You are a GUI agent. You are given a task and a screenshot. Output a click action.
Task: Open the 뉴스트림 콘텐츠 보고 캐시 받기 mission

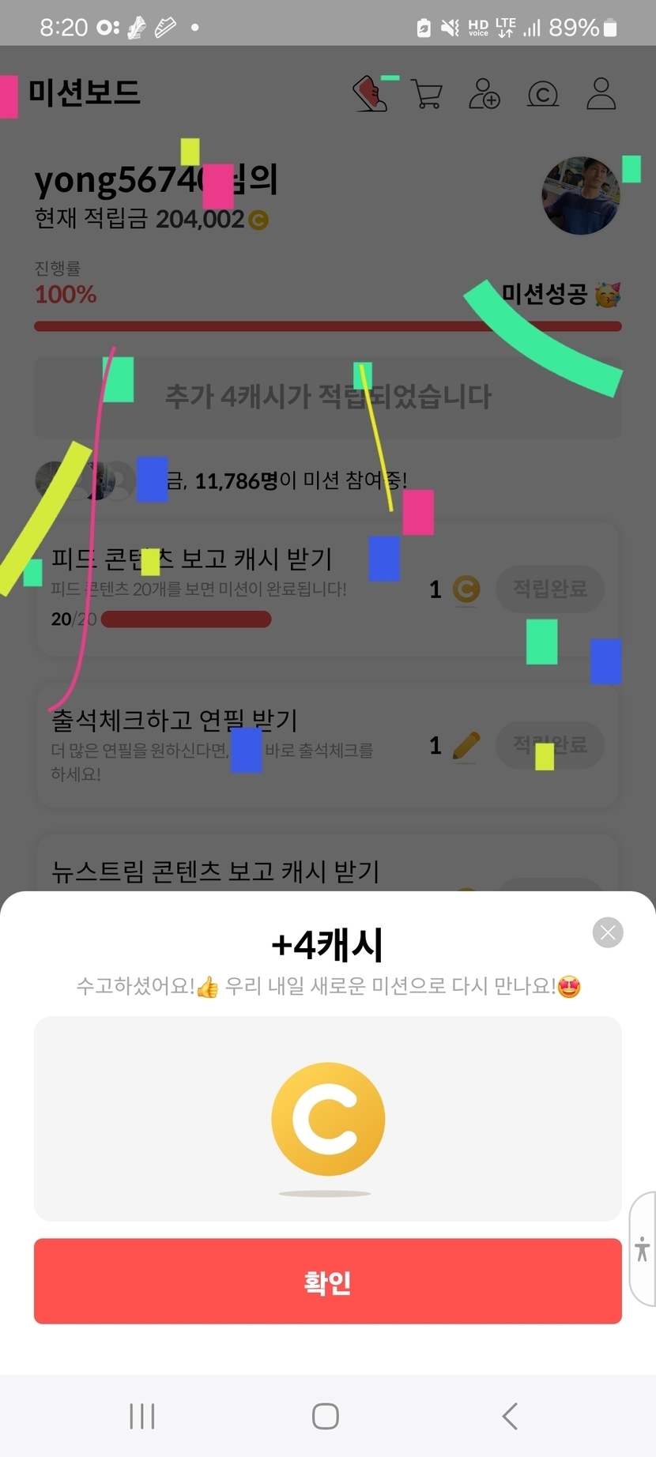216,871
